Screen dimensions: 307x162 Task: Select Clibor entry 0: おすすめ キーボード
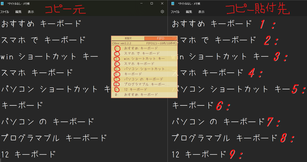click(144, 95)
